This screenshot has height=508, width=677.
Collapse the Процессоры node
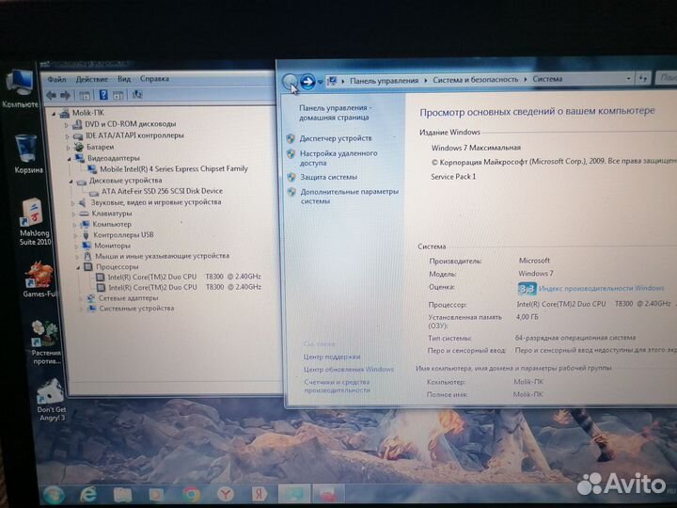click(x=78, y=268)
